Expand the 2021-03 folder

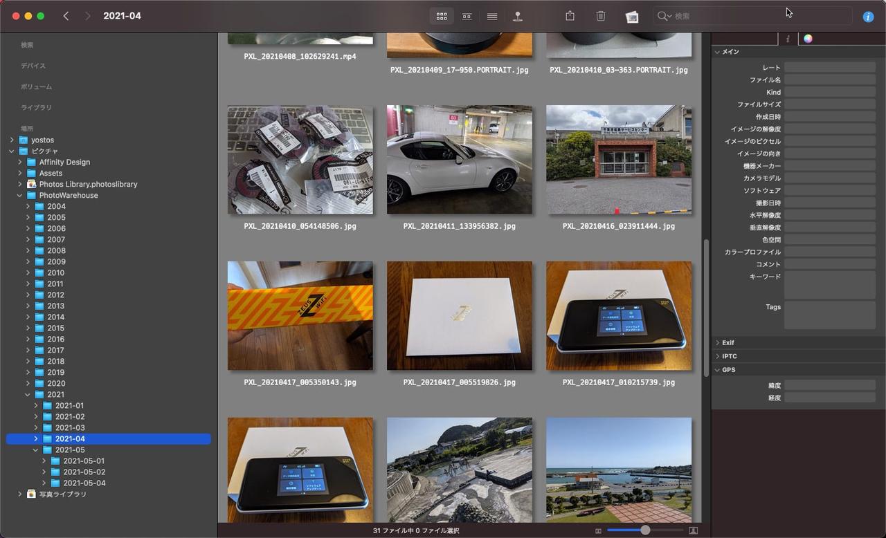tap(36, 428)
